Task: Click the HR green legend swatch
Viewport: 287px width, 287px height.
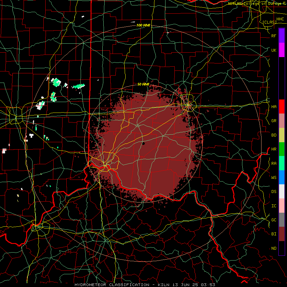Action: (282, 149)
